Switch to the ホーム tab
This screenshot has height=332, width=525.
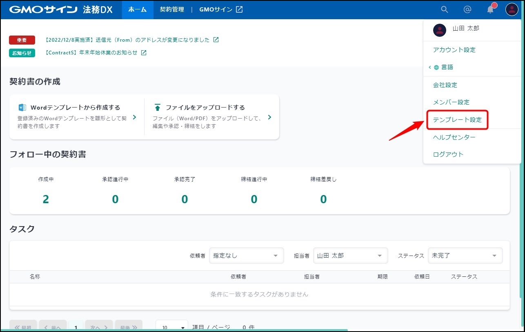point(138,9)
